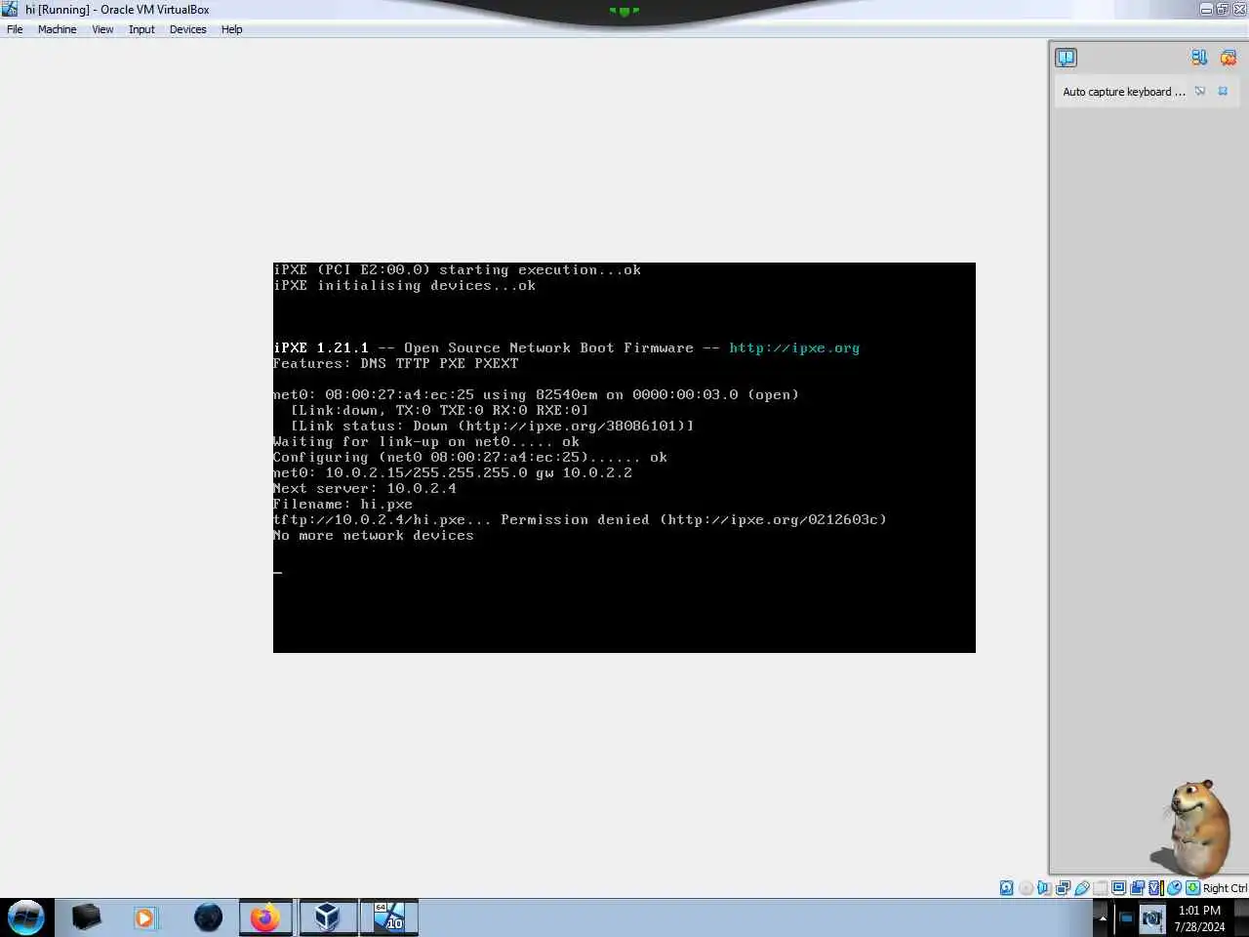Viewport: 1249px width, 937px height.
Task: Switch to the 64-bit Windows 10 VM taskbar button
Action: coord(389,917)
